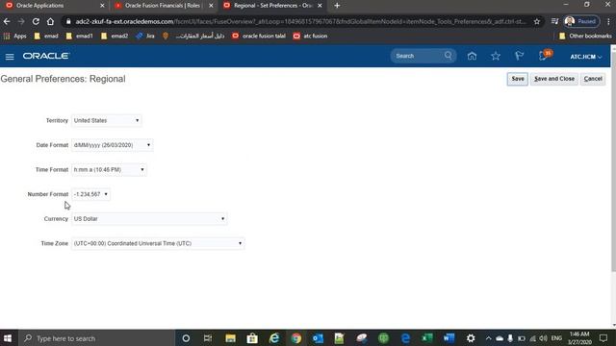Open File Explorer from taskbar

[x=230, y=338]
